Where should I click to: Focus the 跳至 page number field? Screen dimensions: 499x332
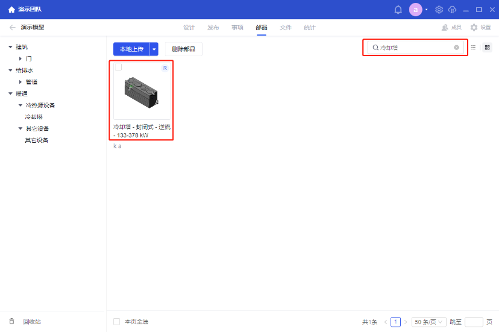pos(474,322)
